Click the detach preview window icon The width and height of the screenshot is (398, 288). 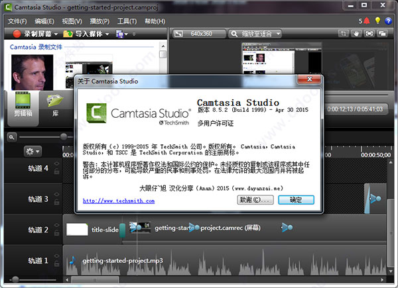coord(382,34)
